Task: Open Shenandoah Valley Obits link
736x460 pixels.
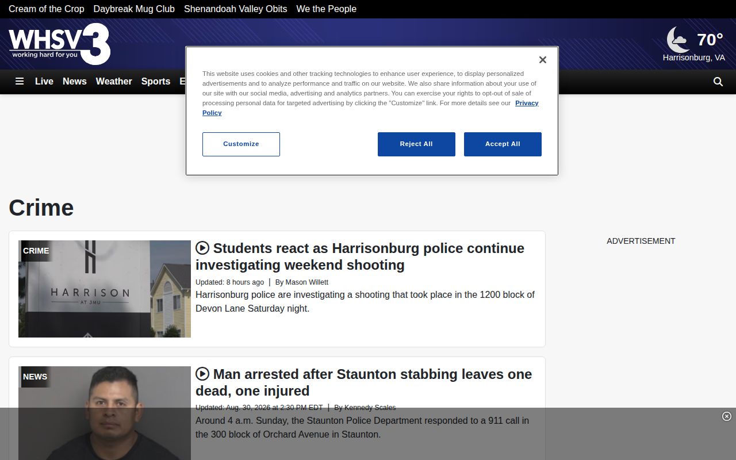Action: 236,9
